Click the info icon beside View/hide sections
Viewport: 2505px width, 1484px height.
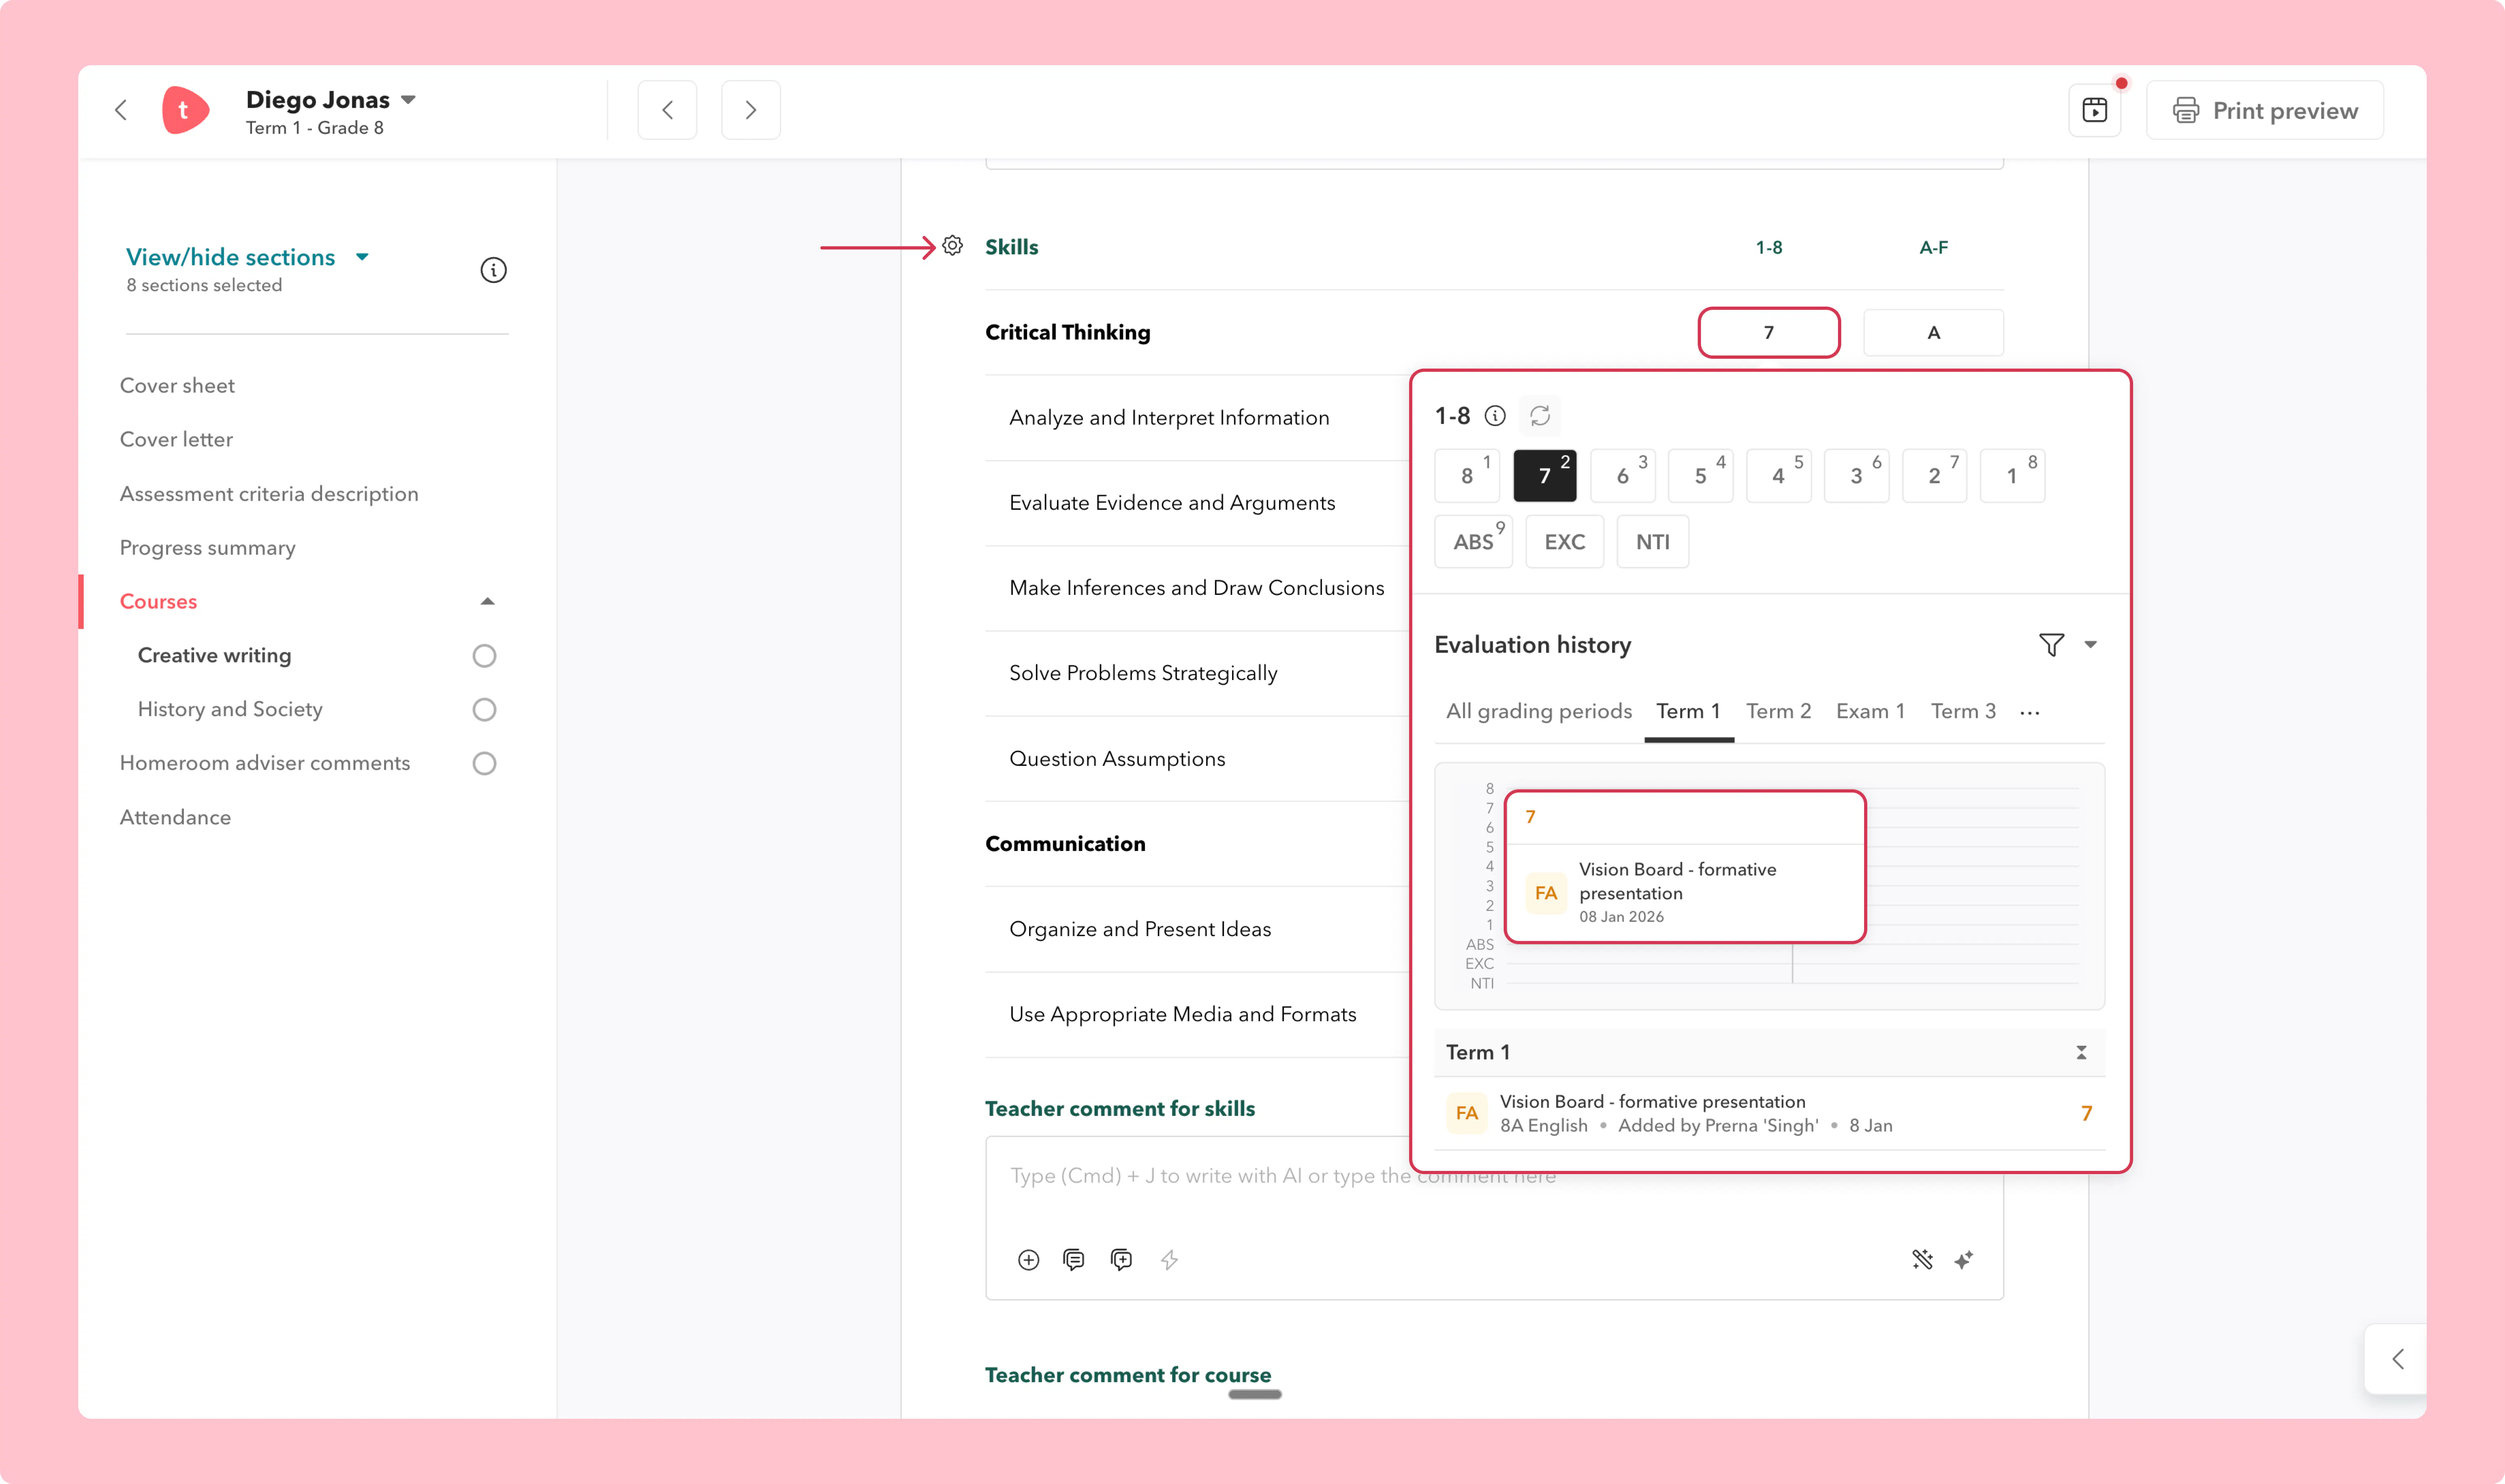[493, 270]
